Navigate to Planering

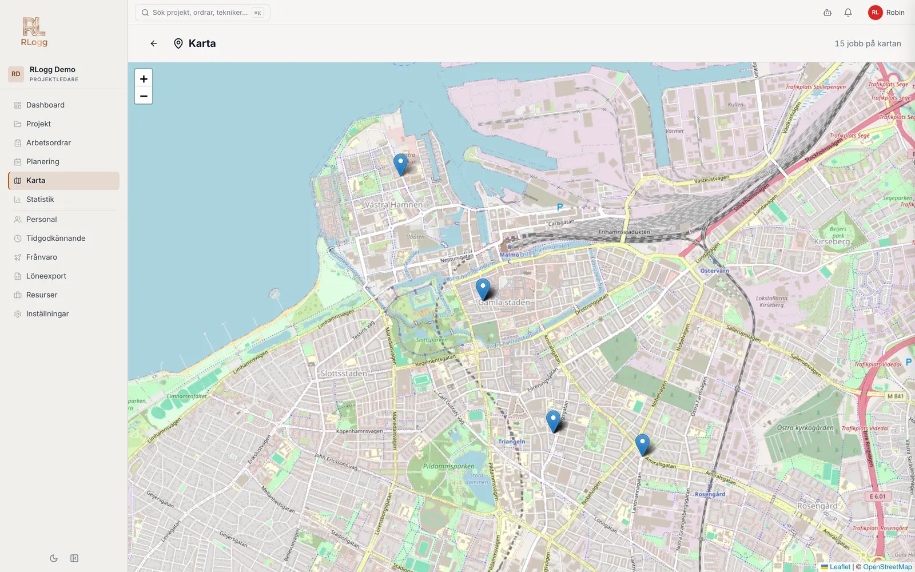pos(63,162)
